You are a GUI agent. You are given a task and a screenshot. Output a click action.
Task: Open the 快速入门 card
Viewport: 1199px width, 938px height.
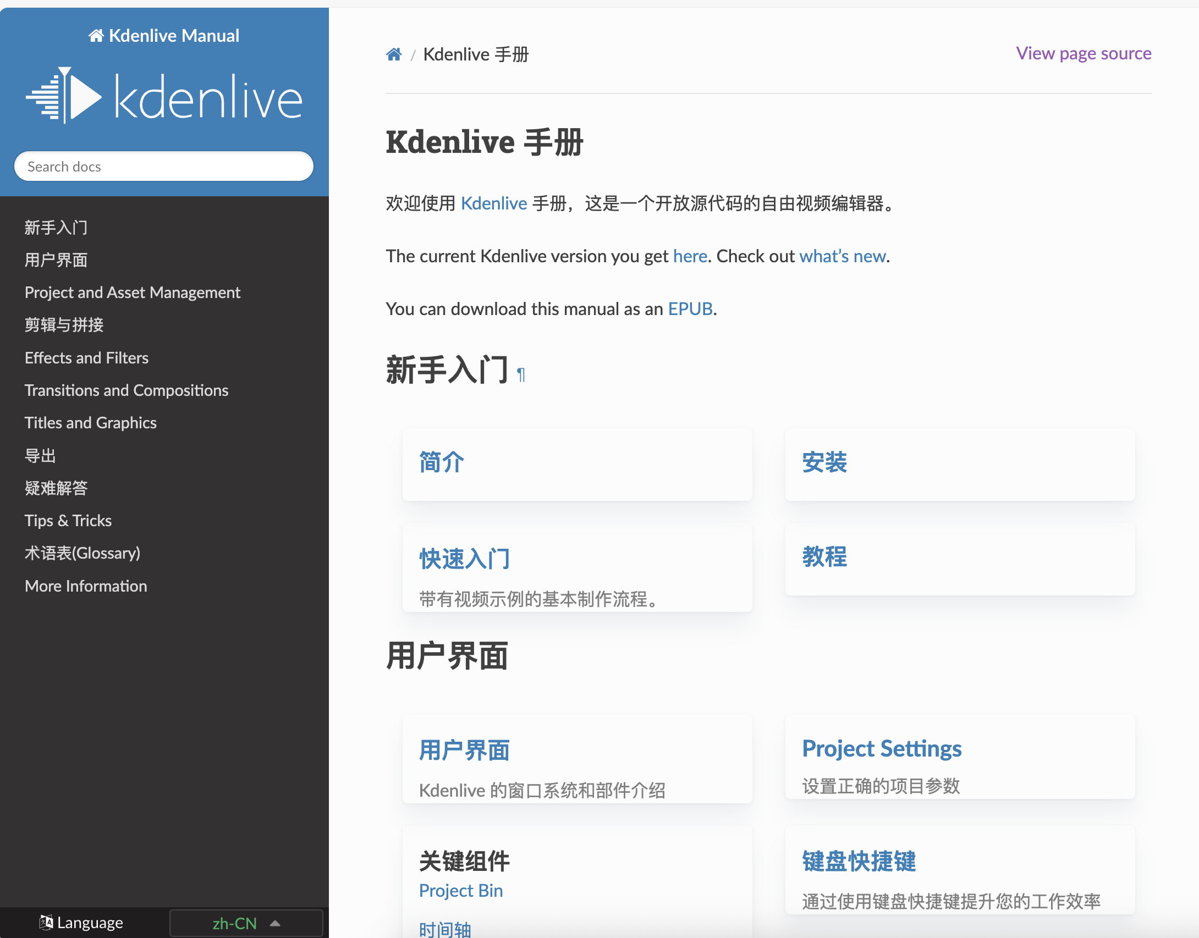point(465,559)
